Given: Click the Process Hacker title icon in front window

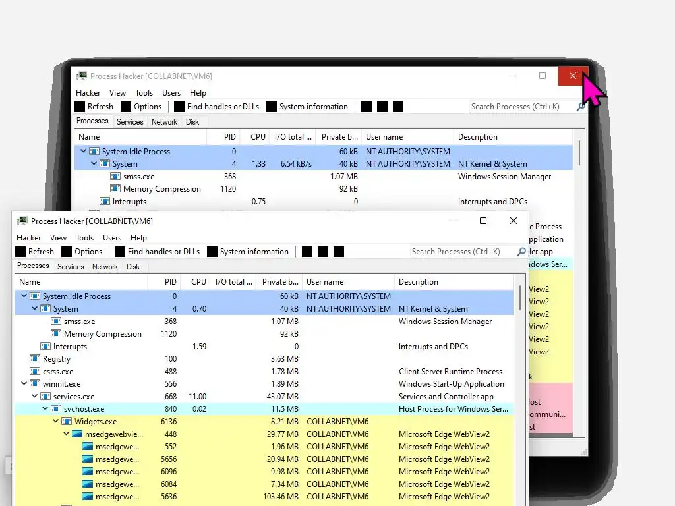Looking at the screenshot, I should pyautogui.click(x=22, y=221).
